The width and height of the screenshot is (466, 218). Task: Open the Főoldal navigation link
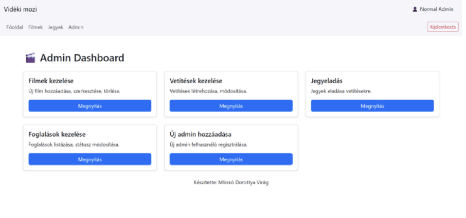point(14,27)
